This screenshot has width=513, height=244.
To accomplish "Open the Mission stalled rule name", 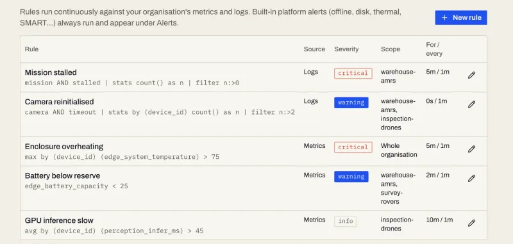I will (x=51, y=72).
